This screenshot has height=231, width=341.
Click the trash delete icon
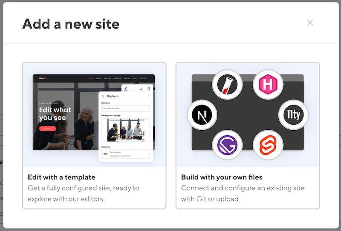(148, 89)
